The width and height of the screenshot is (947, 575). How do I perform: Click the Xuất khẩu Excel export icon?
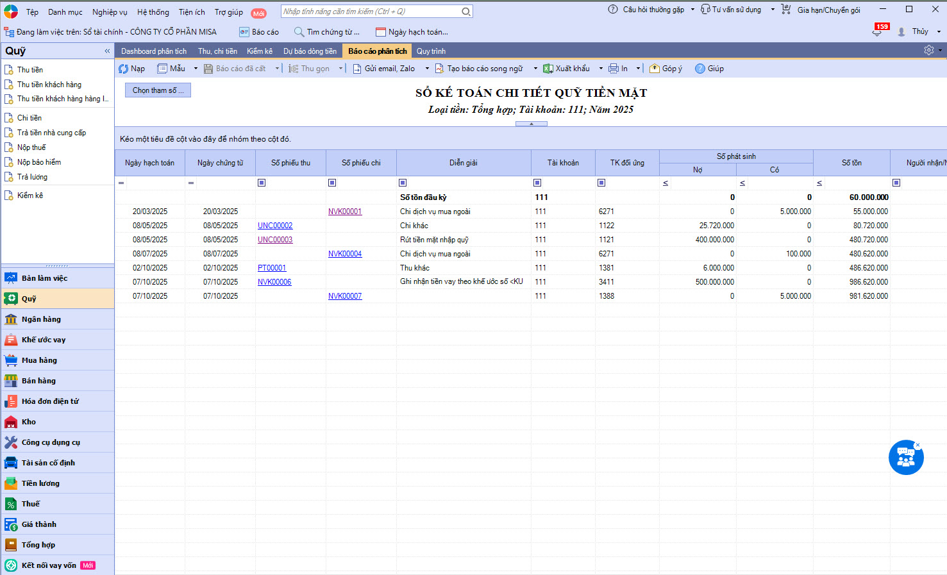[548, 69]
